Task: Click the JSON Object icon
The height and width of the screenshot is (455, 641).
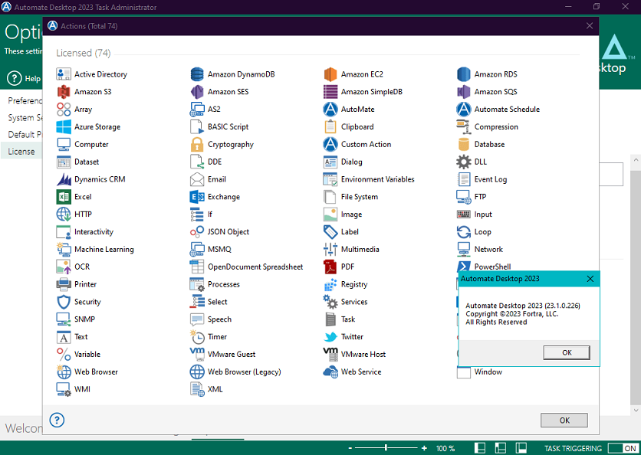Action: [196, 231]
